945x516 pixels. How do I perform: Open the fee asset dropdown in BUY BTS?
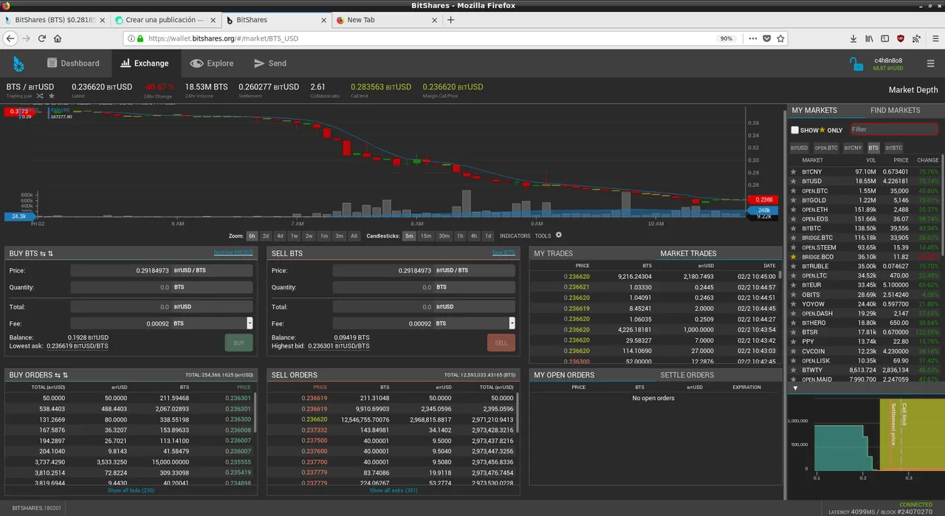(x=250, y=323)
